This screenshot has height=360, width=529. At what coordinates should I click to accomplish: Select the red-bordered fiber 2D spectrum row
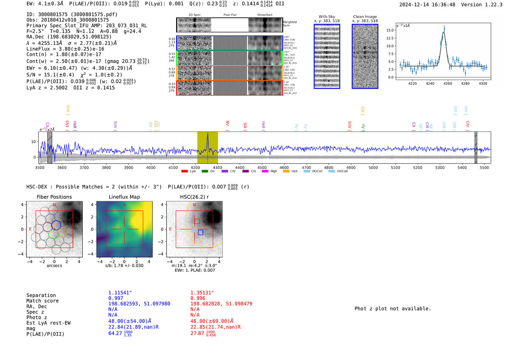230,88
